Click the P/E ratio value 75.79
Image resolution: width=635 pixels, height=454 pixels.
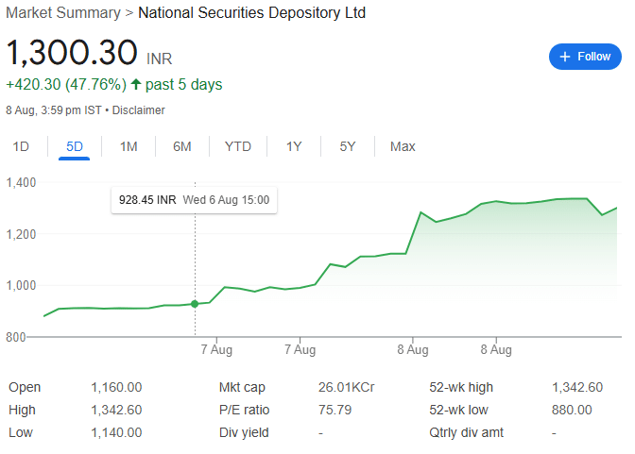[335, 410]
